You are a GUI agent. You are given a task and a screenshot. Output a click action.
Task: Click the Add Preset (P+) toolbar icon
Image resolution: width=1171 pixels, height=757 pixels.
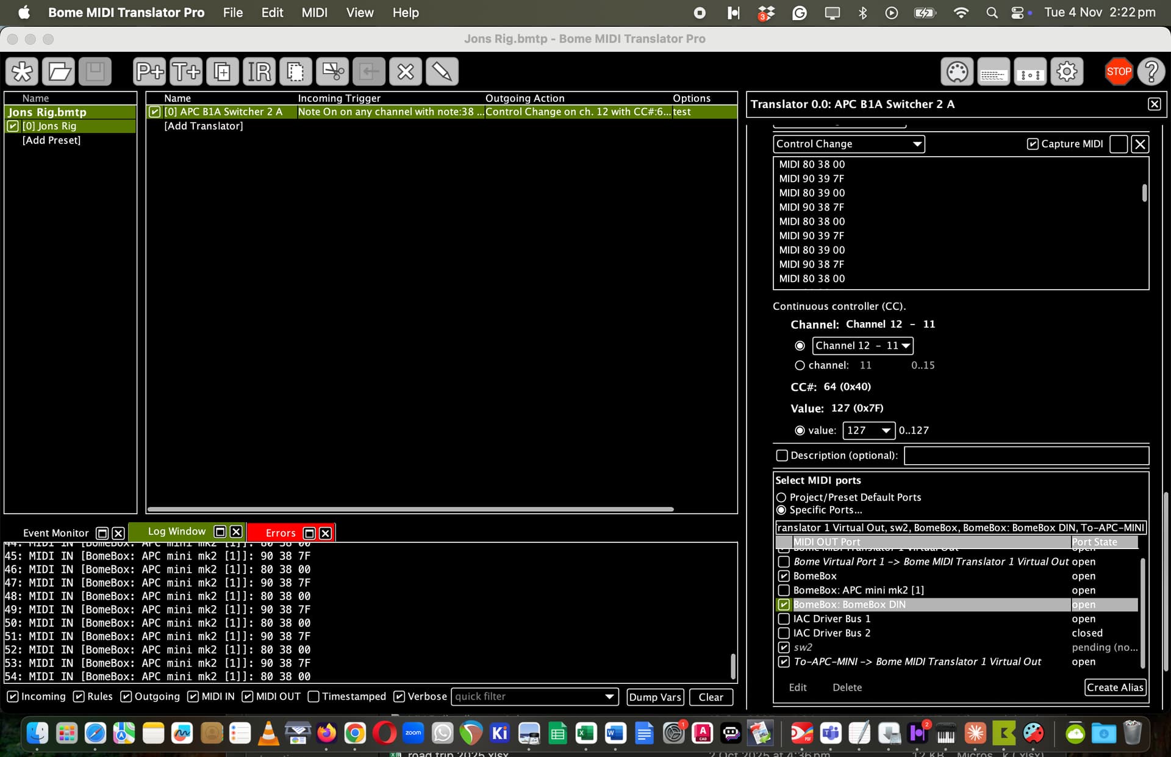[x=149, y=71]
